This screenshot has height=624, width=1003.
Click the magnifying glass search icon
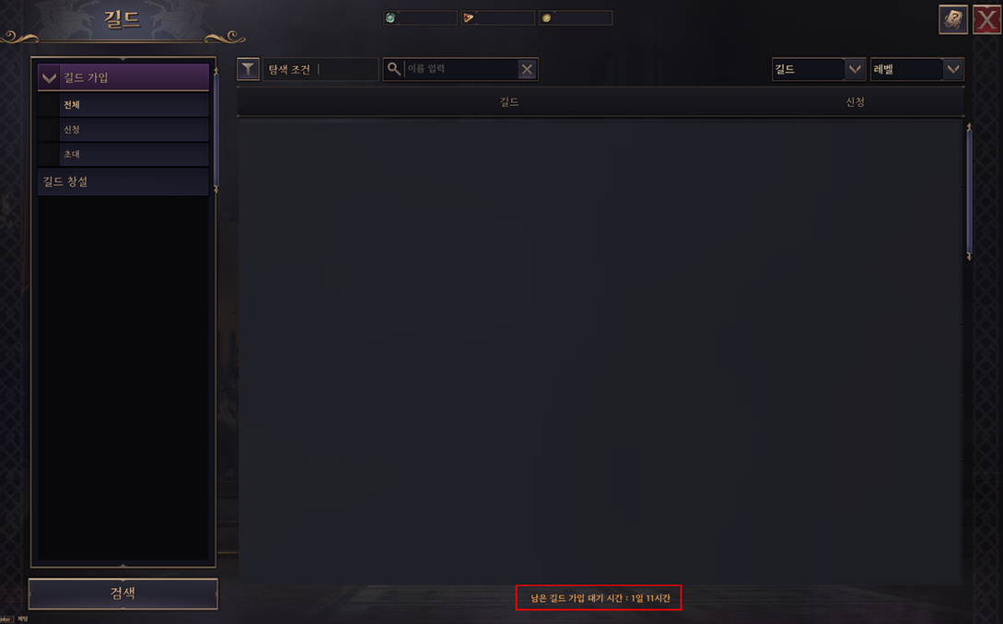tap(394, 69)
